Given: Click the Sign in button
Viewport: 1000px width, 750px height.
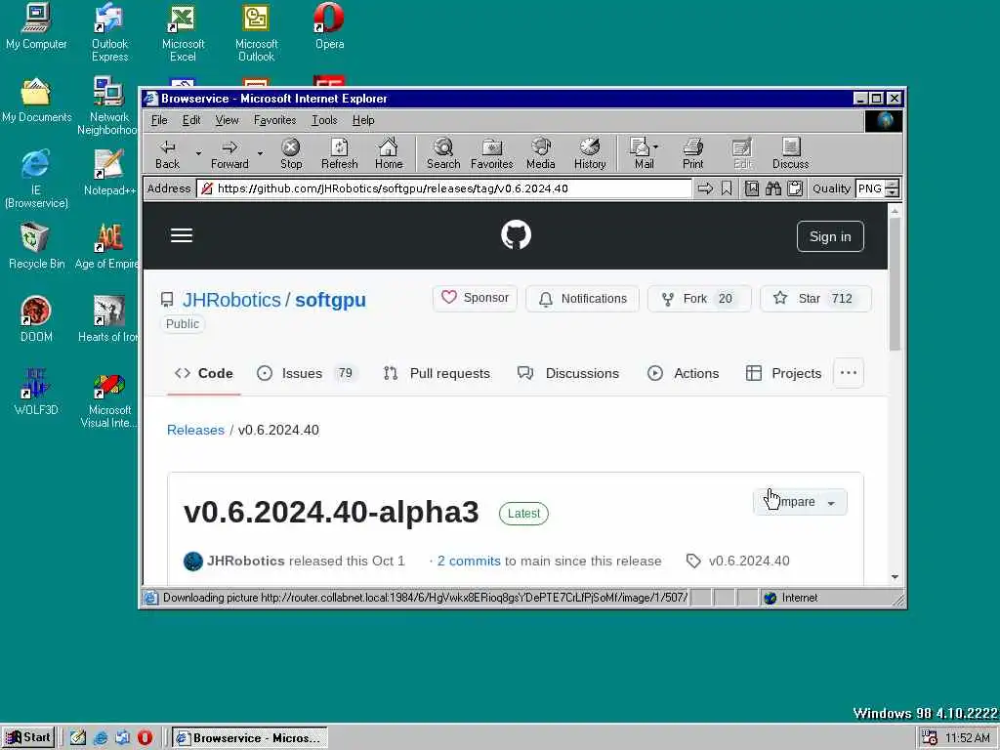Looking at the screenshot, I should point(830,236).
